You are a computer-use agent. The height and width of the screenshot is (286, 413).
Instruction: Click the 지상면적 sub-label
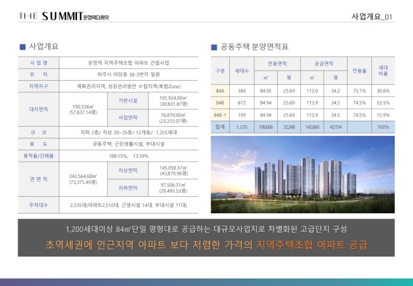[x=128, y=171]
